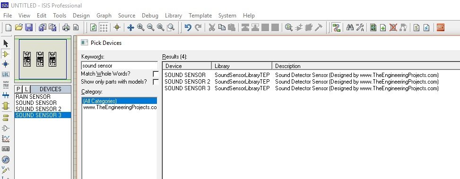Select the www.TheEngineeringProjects.co category
This screenshot has height=179, width=460.
point(120,108)
